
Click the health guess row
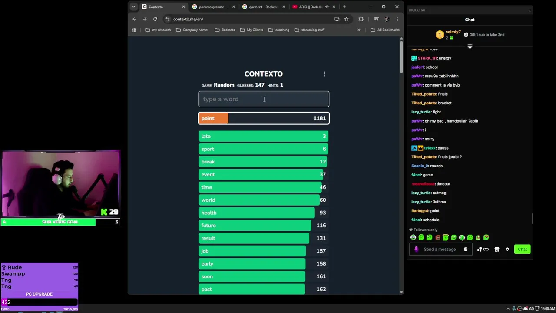click(x=264, y=213)
